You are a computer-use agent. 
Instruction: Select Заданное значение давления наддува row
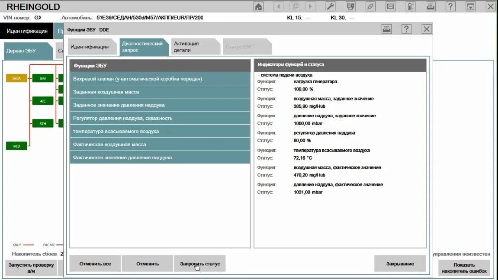160,105
